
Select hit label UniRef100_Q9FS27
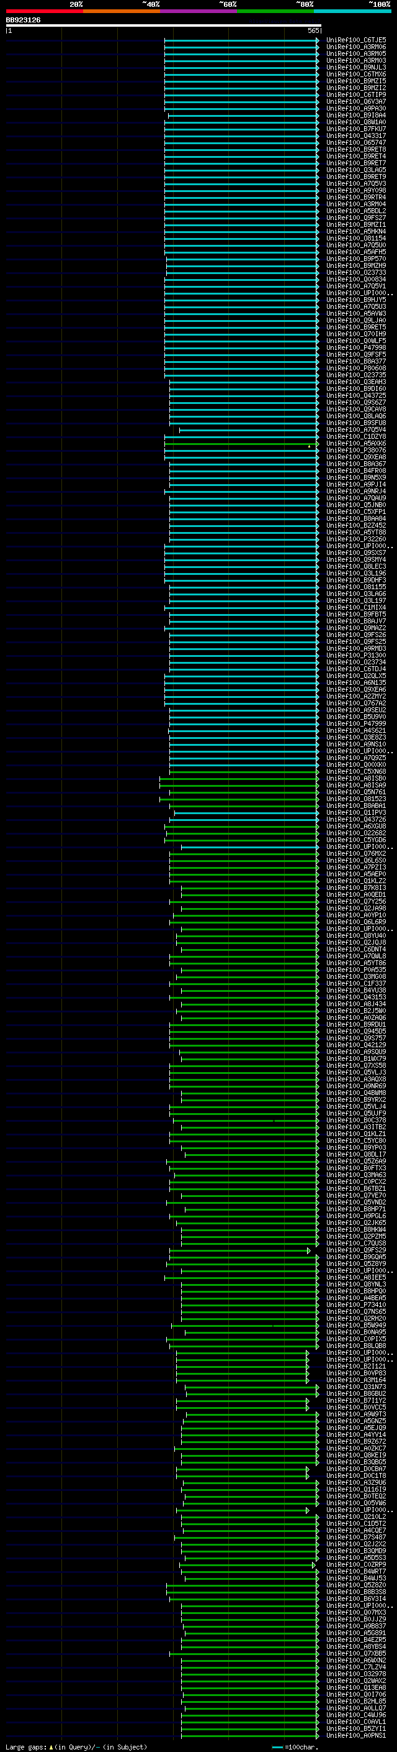[x=356, y=218]
